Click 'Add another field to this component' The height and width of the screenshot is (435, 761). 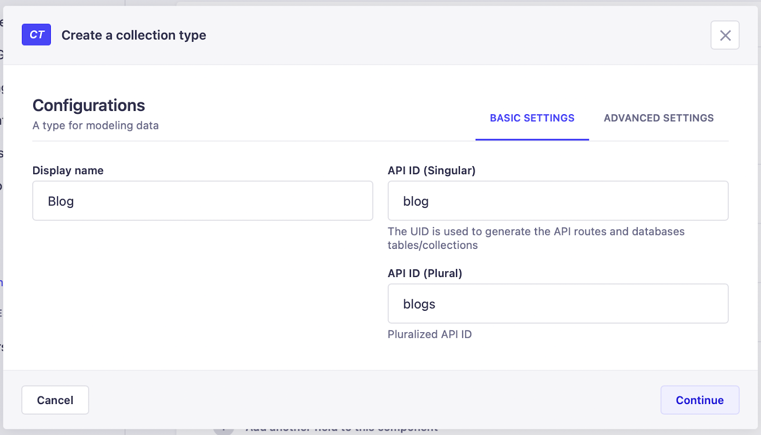click(x=342, y=428)
